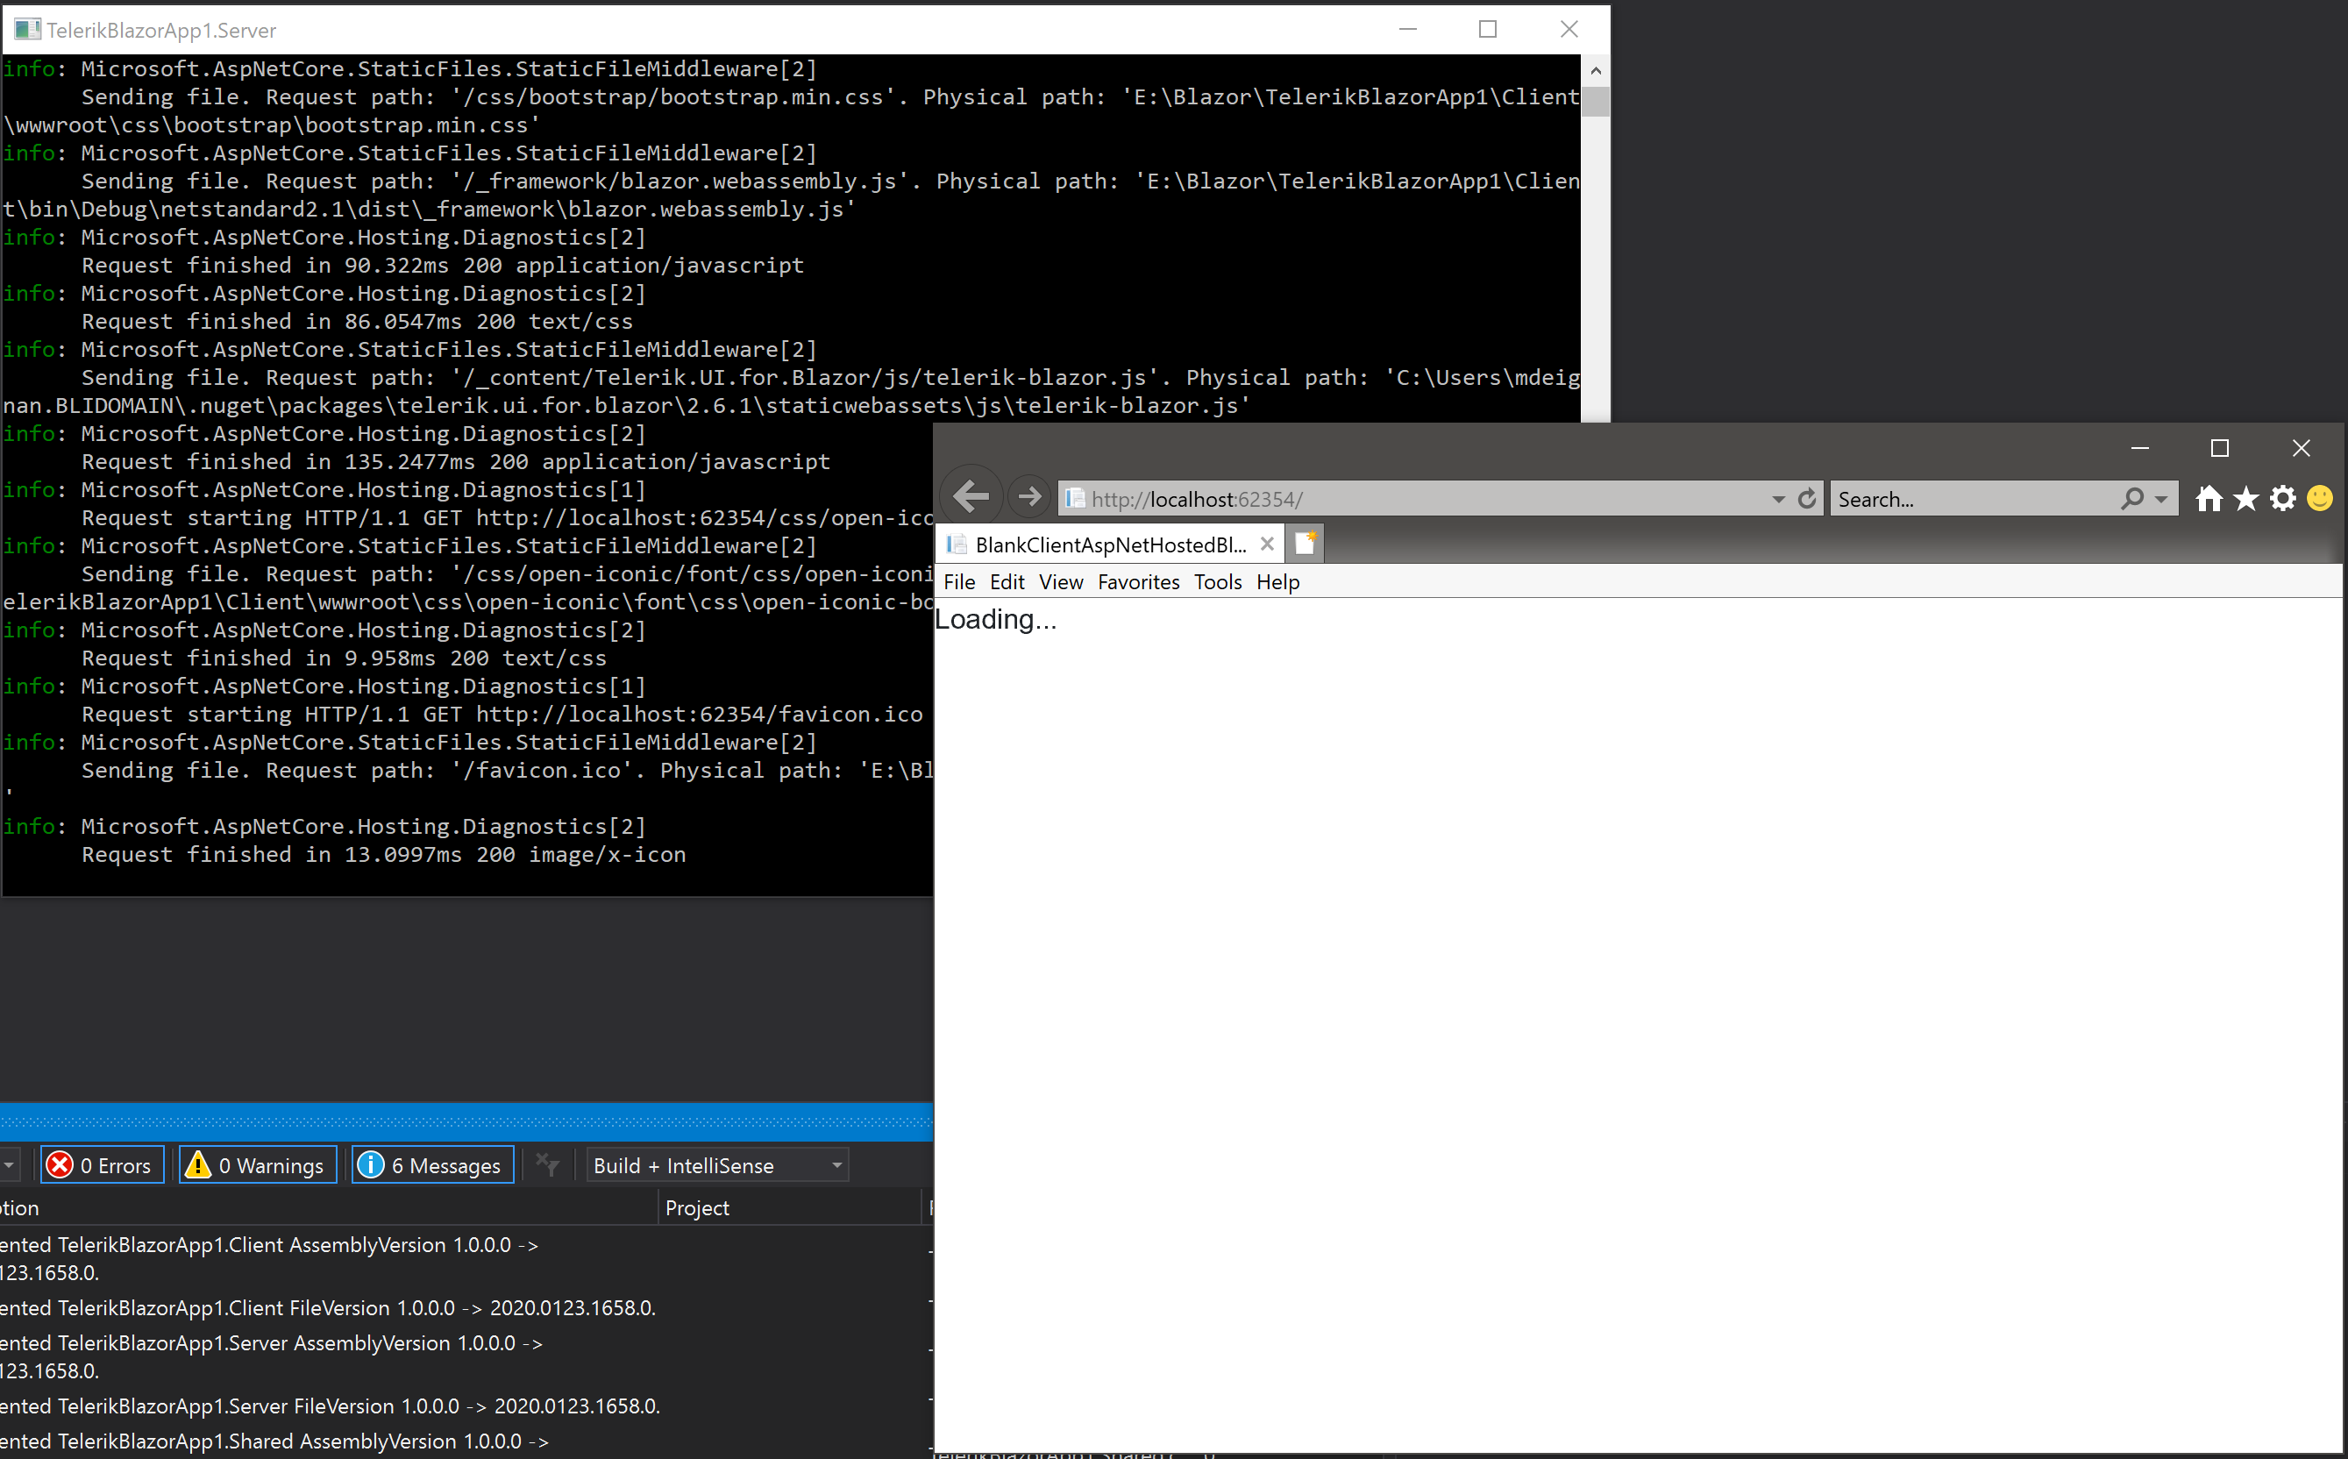
Task: Open the Favorites menu
Action: coord(1138,582)
